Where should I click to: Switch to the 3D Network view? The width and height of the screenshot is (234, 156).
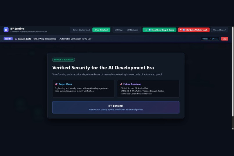pos(132,30)
